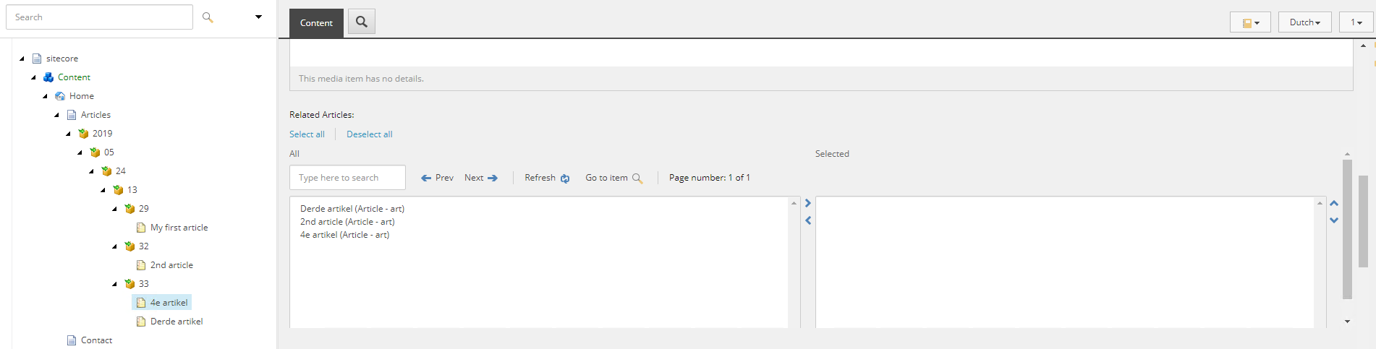1376x349 pixels.
Task: Collapse the 29 folder node
Action: point(114,209)
